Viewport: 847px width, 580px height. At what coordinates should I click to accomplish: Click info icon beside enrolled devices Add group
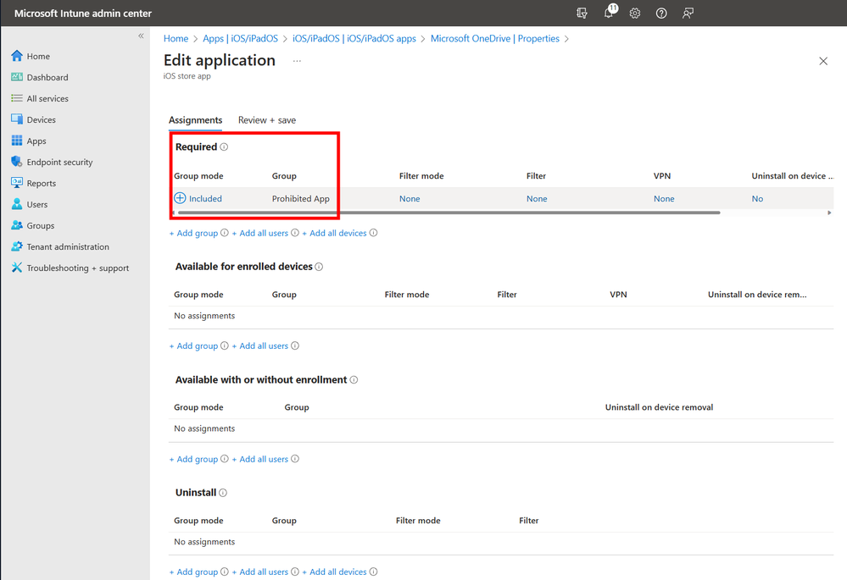(x=224, y=345)
